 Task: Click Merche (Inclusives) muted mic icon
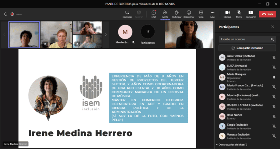click(274, 97)
